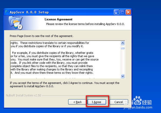Click the License Agreement heading
This screenshot has width=161, height=113.
tap(58, 19)
